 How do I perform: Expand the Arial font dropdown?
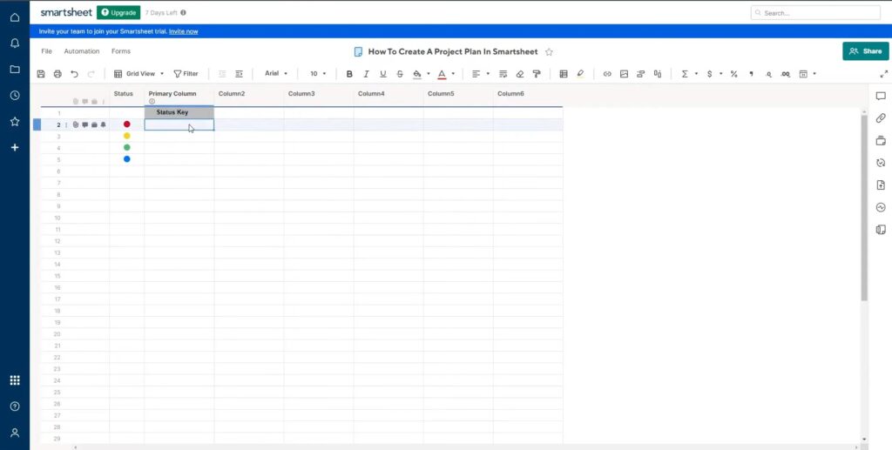[277, 74]
